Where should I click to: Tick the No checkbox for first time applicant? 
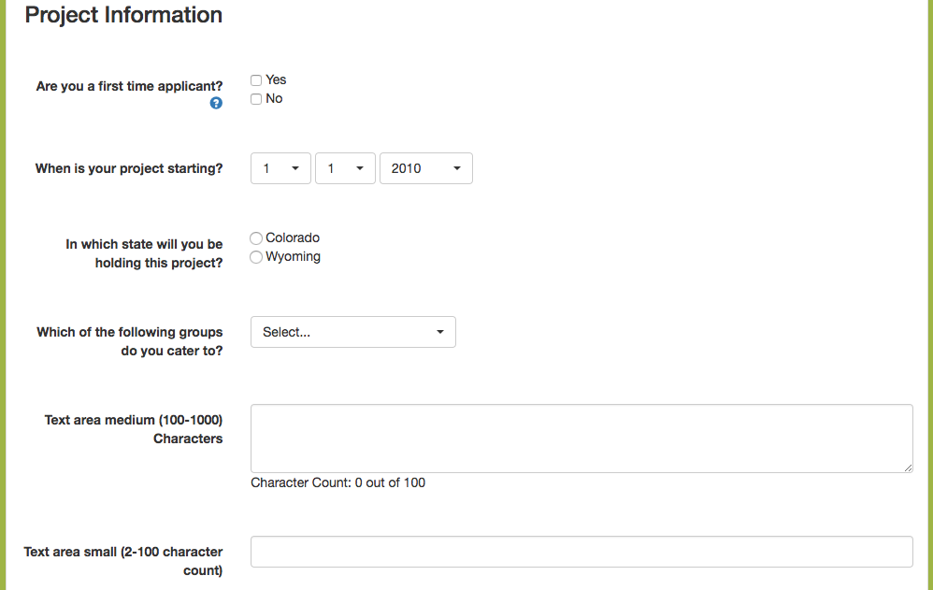pyautogui.click(x=256, y=99)
